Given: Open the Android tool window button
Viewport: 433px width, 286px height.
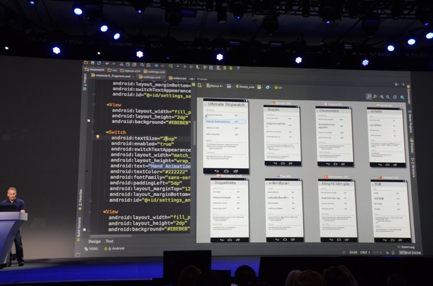Looking at the screenshot, I should coord(114,249).
